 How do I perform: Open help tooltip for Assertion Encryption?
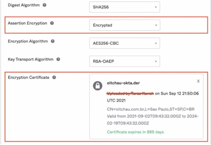[52, 23]
